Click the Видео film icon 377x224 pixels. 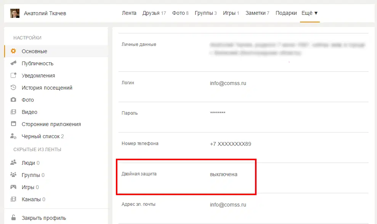[x=13, y=112]
